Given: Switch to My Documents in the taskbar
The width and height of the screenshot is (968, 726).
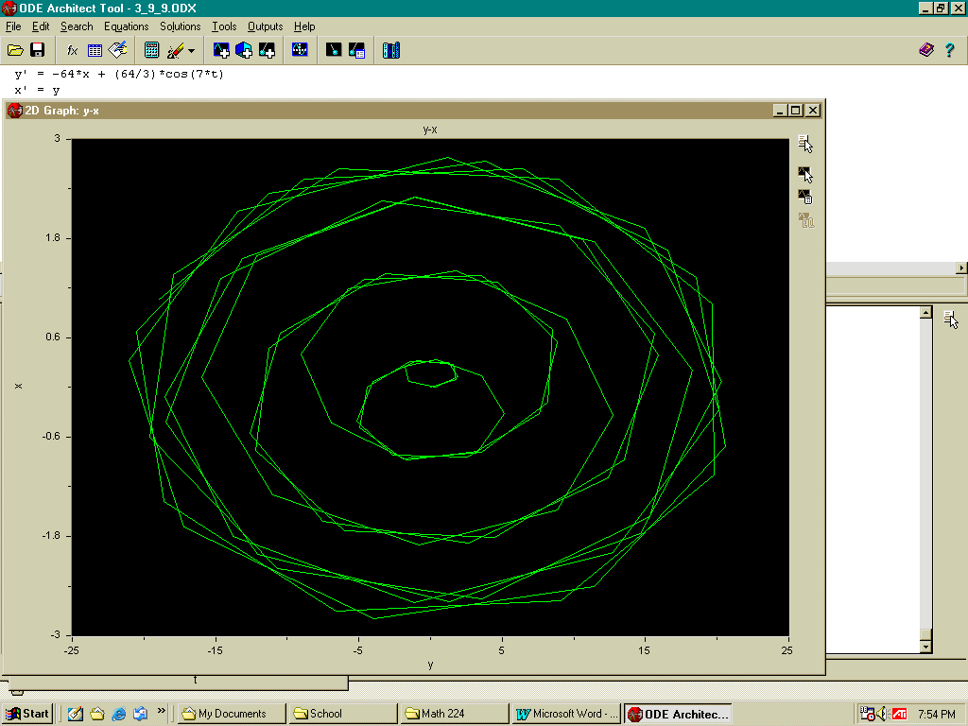Looking at the screenshot, I should [233, 714].
